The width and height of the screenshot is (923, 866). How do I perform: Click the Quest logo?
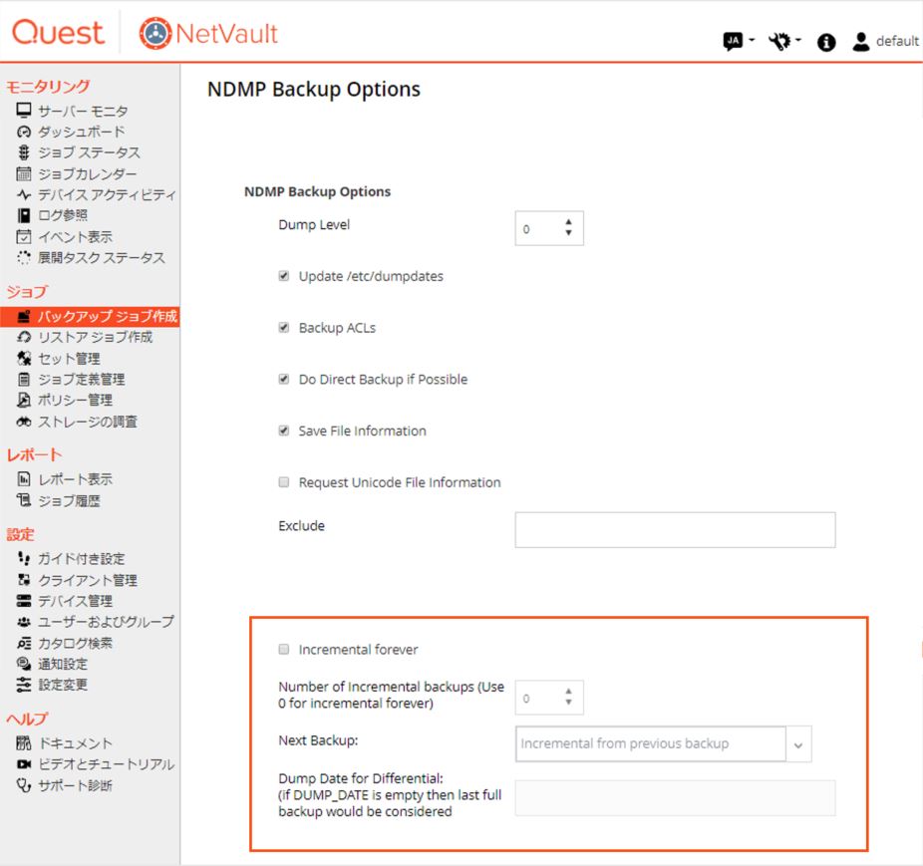coord(58,32)
